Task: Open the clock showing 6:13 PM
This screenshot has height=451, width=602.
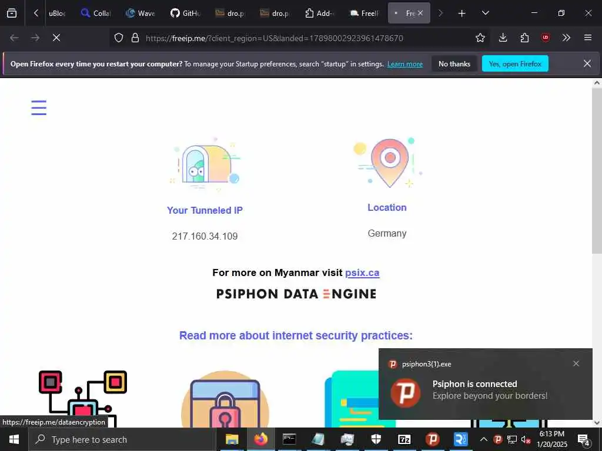Action: (551, 439)
